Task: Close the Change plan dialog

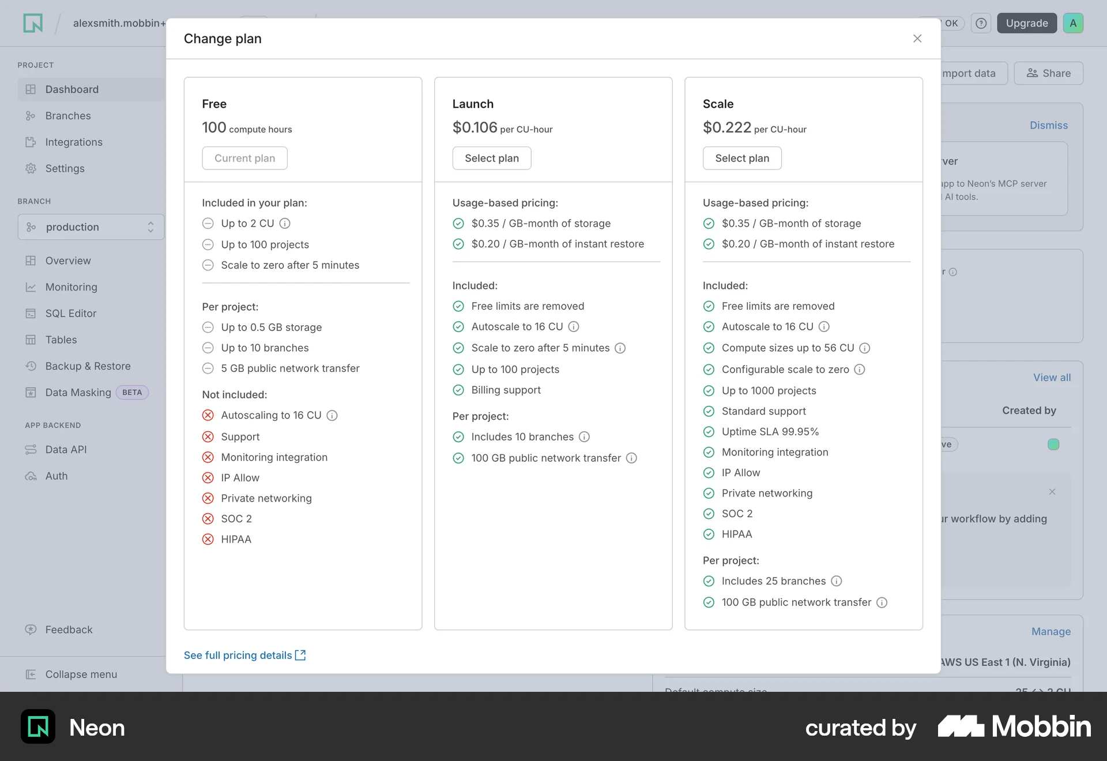Action: tap(917, 39)
